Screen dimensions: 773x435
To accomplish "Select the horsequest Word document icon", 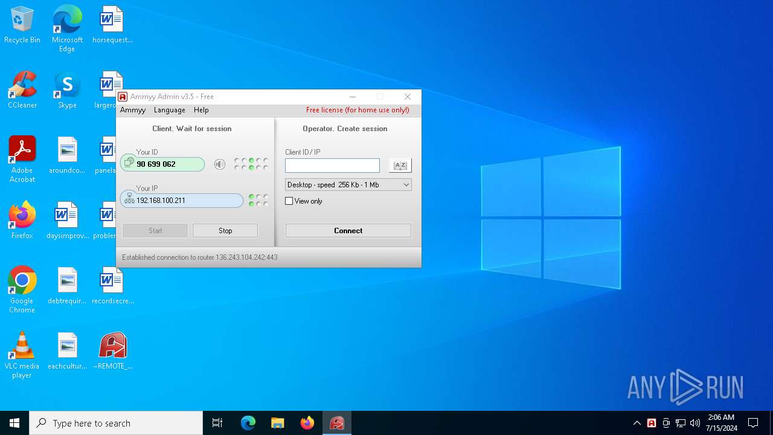I will pyautogui.click(x=112, y=25).
